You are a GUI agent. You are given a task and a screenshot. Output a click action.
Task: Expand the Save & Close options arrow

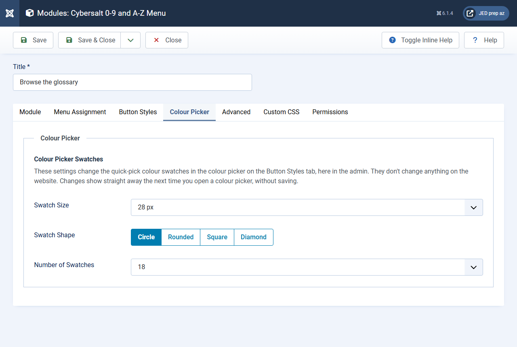click(130, 40)
